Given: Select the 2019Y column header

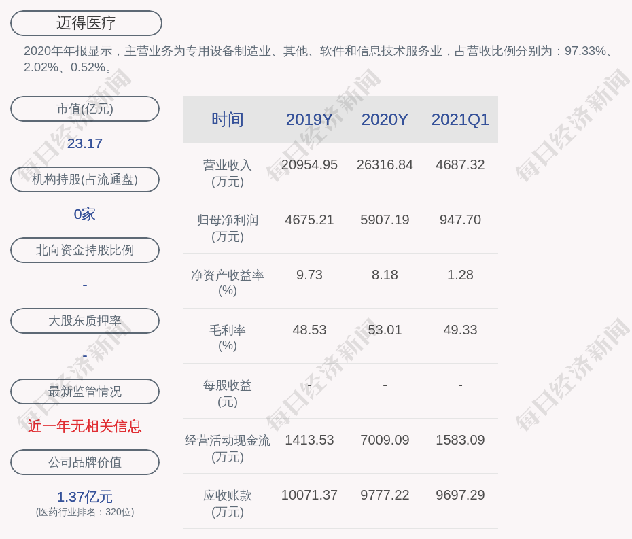Looking at the screenshot, I should pyautogui.click(x=309, y=120).
